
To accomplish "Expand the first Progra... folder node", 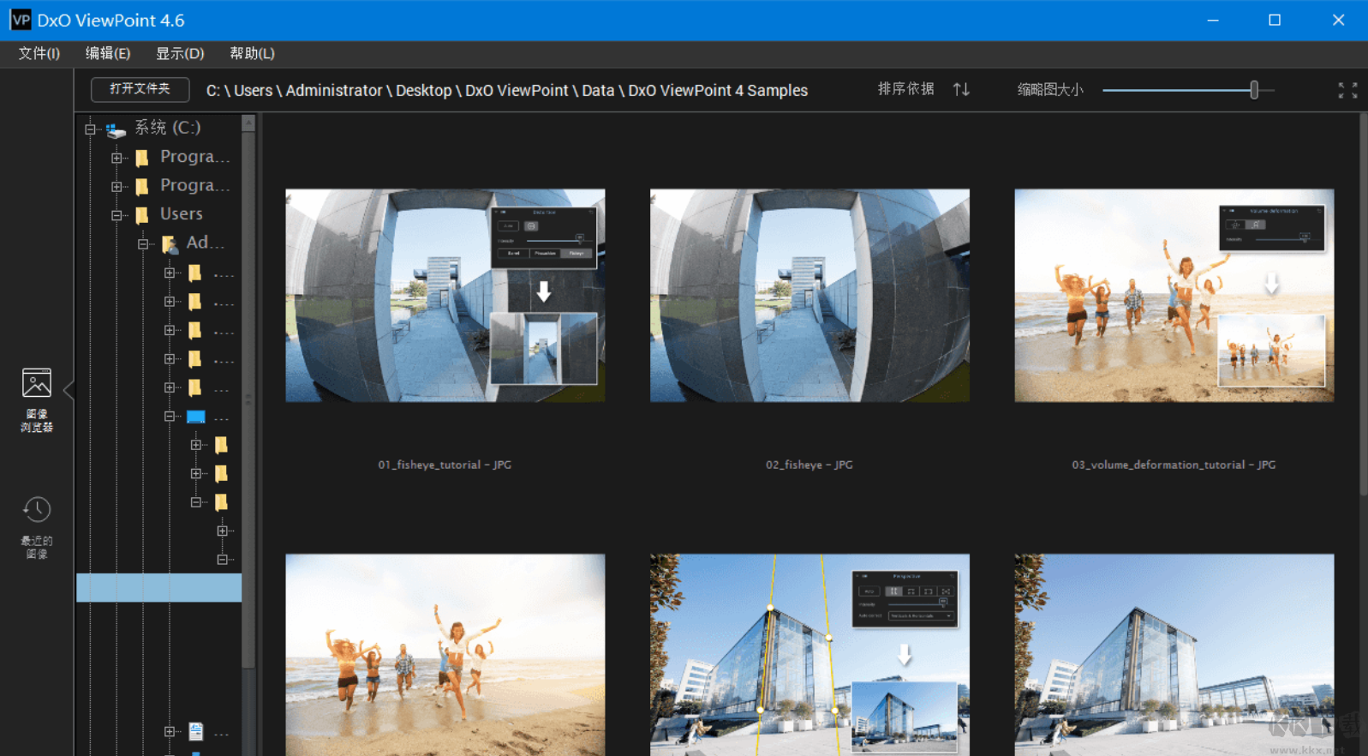I will pos(116,158).
